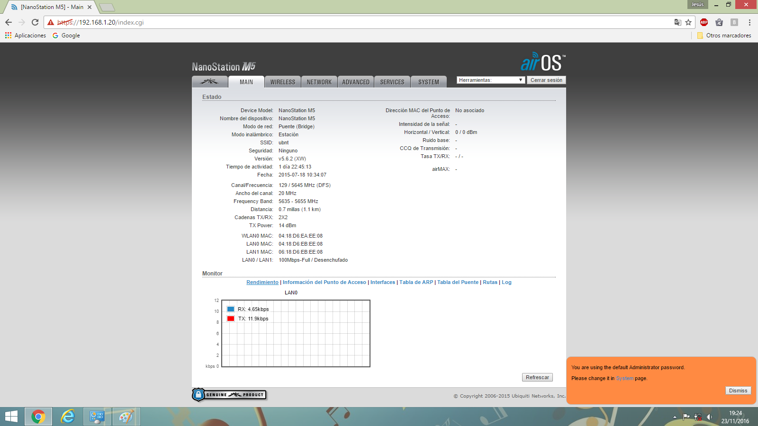
Task: Click the network tray icon
Action: pyautogui.click(x=698, y=417)
